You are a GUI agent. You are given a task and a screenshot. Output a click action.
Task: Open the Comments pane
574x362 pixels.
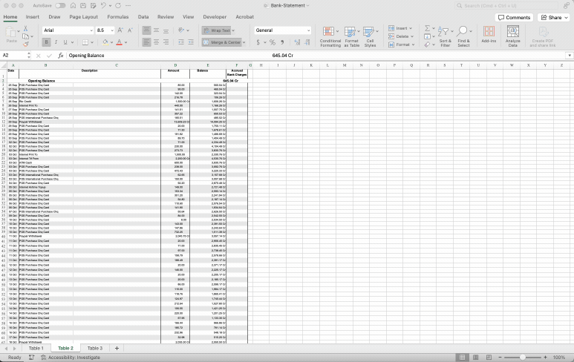[514, 18]
